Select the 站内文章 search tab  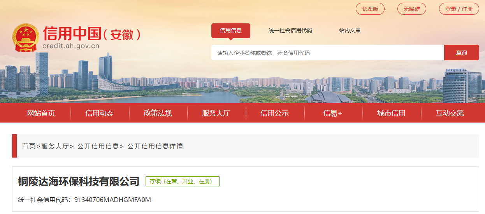pos(350,30)
